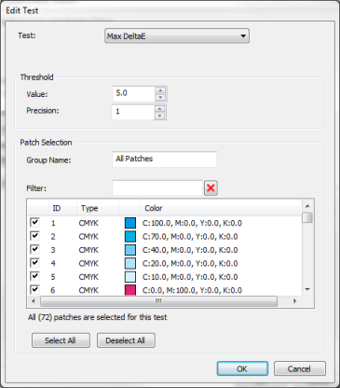Screen dimensions: 340x388
Task: Click the C:10.0 pale blue swatch
Action: [x=130, y=277]
